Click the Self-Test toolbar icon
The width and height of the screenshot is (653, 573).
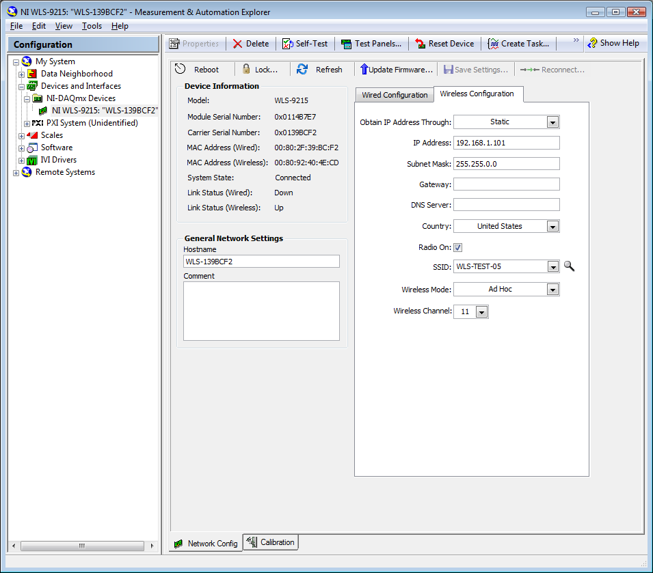point(288,44)
